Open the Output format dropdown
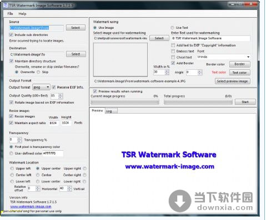This screenshot has width=266, height=220. point(41,87)
